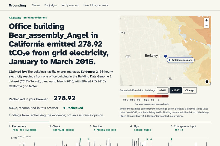The height and width of the screenshot is (146, 220).
Task: Click the route 13 highway shield
Action: point(170,79)
